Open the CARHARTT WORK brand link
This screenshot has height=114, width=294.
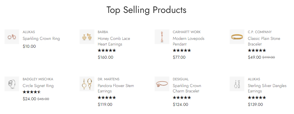187,32
